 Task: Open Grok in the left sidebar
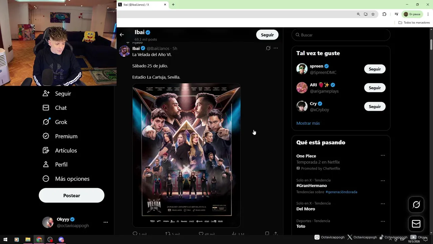[55, 122]
